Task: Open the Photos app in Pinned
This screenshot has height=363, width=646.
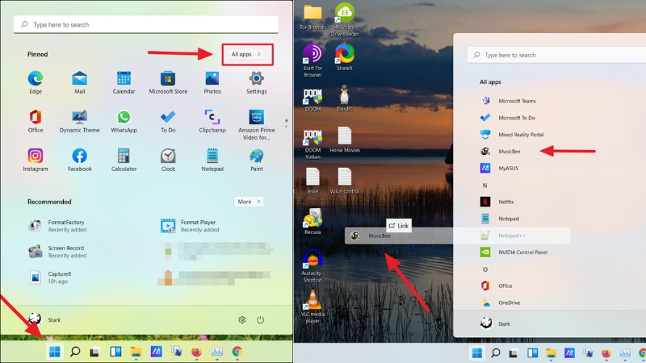Action: point(212,82)
